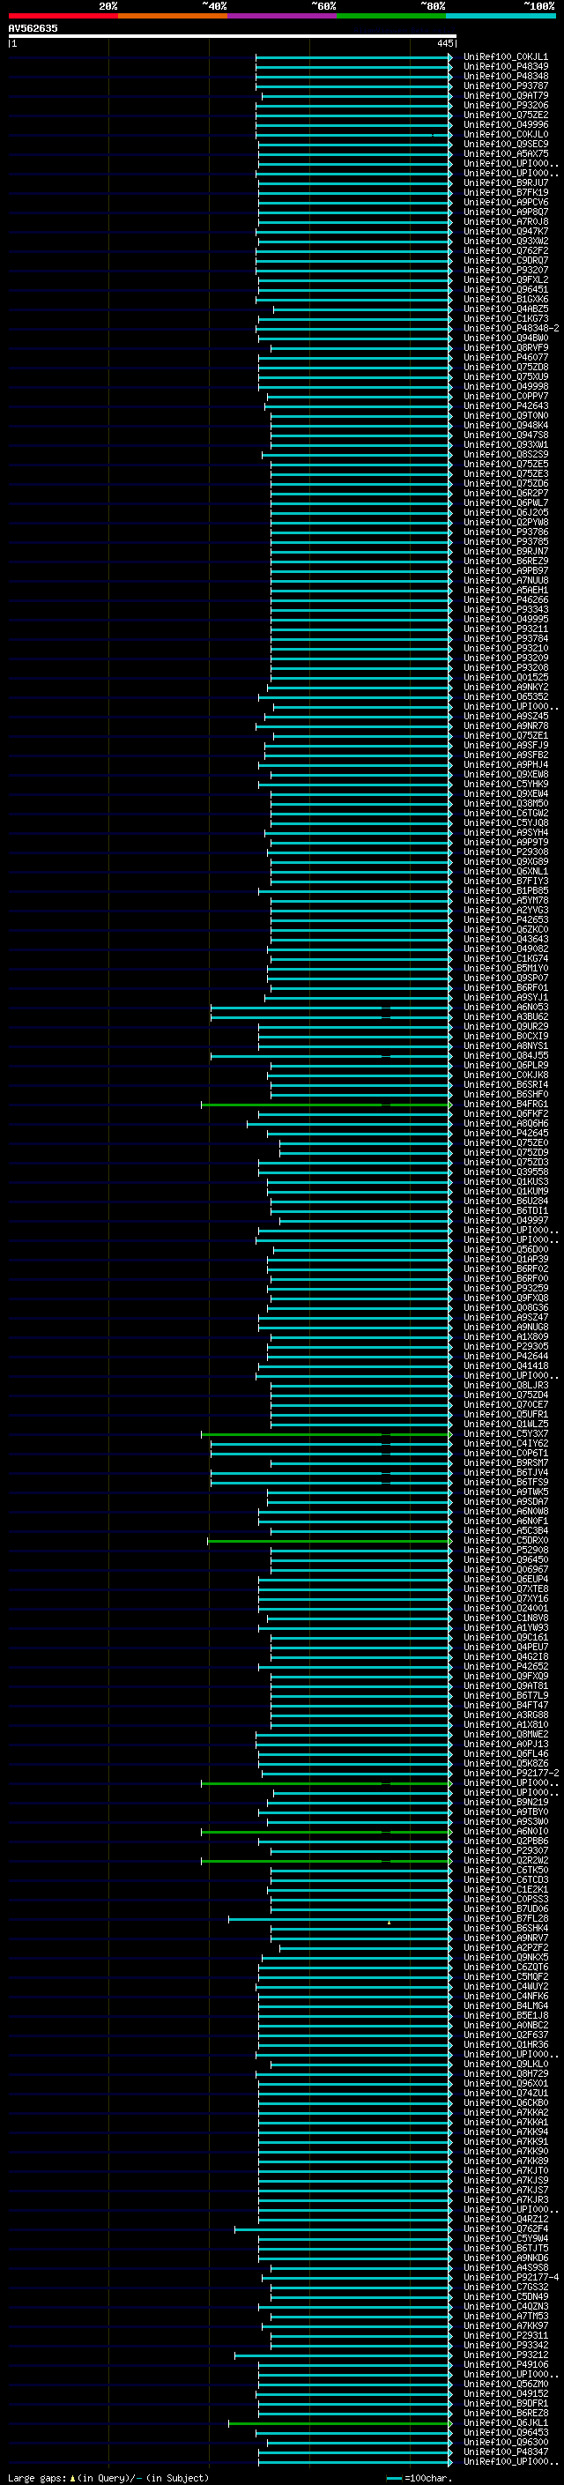Select hit label UniRef100_P48347
564x2485 pixels.
(x=505, y=2452)
